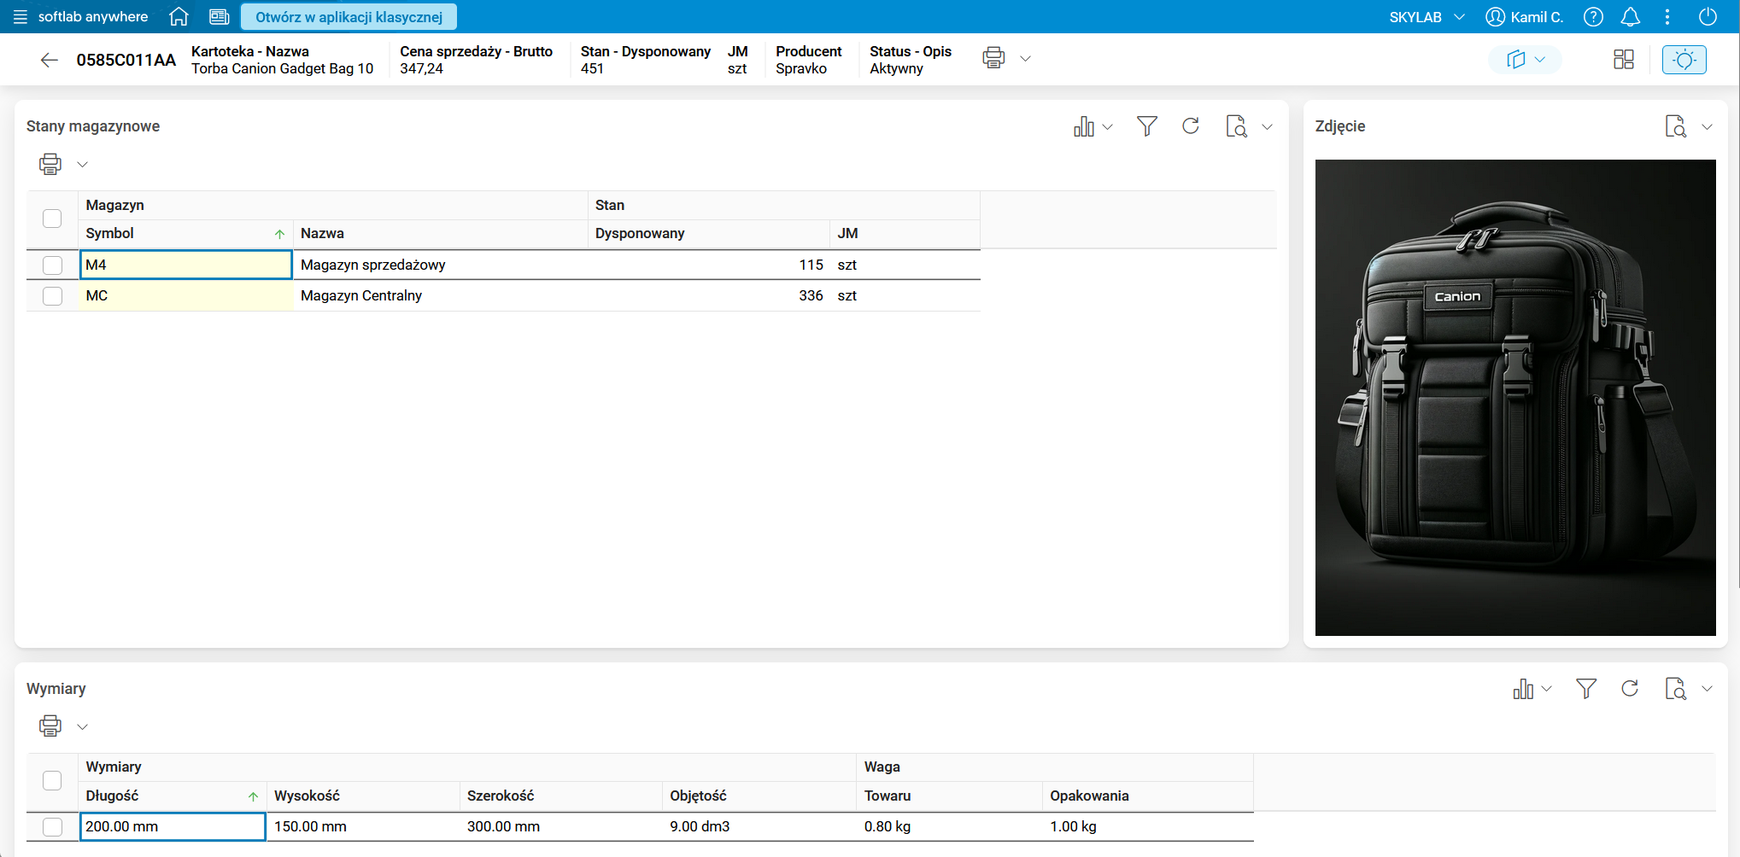This screenshot has height=857, width=1740.
Task: Toggle the light theme mode button
Action: pyautogui.click(x=1684, y=60)
